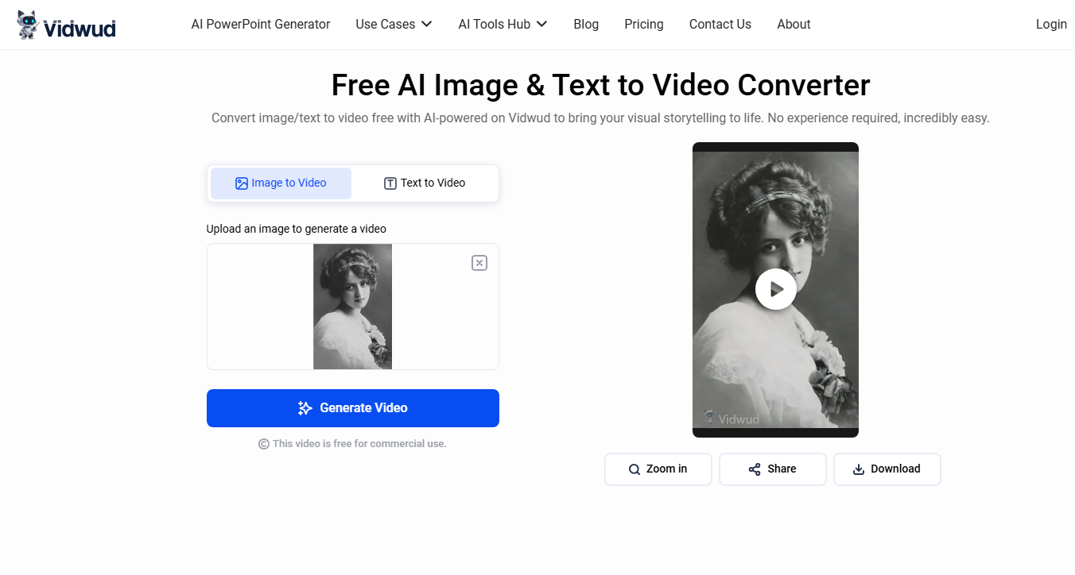Expand the AI Tools Hub dropdown
1075x575 pixels.
pos(503,25)
